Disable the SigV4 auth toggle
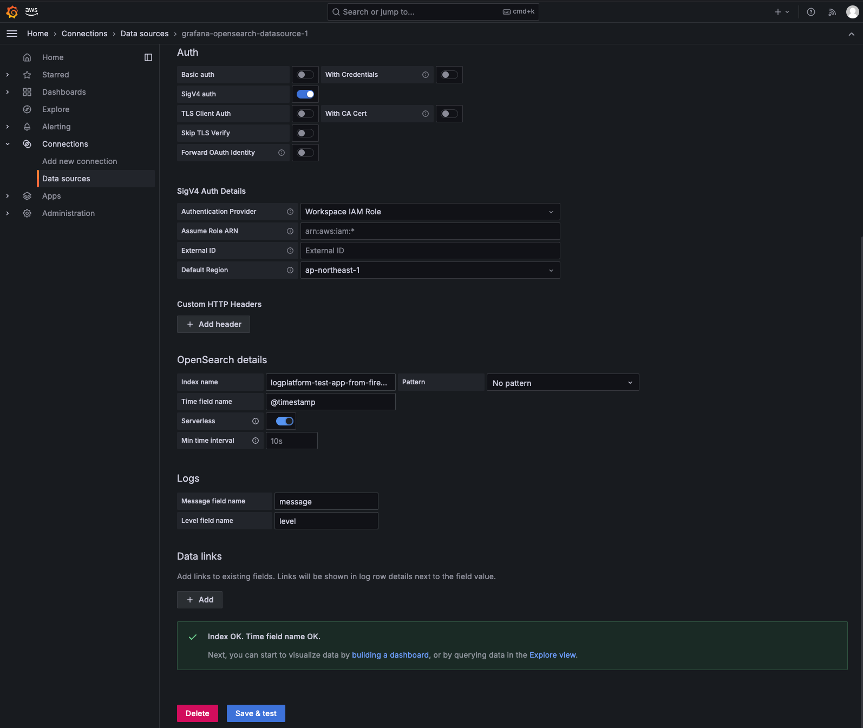The width and height of the screenshot is (863, 728). [305, 94]
